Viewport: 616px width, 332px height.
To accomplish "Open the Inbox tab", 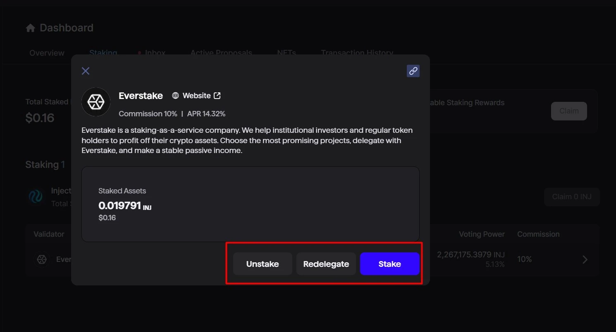I will tap(155, 53).
